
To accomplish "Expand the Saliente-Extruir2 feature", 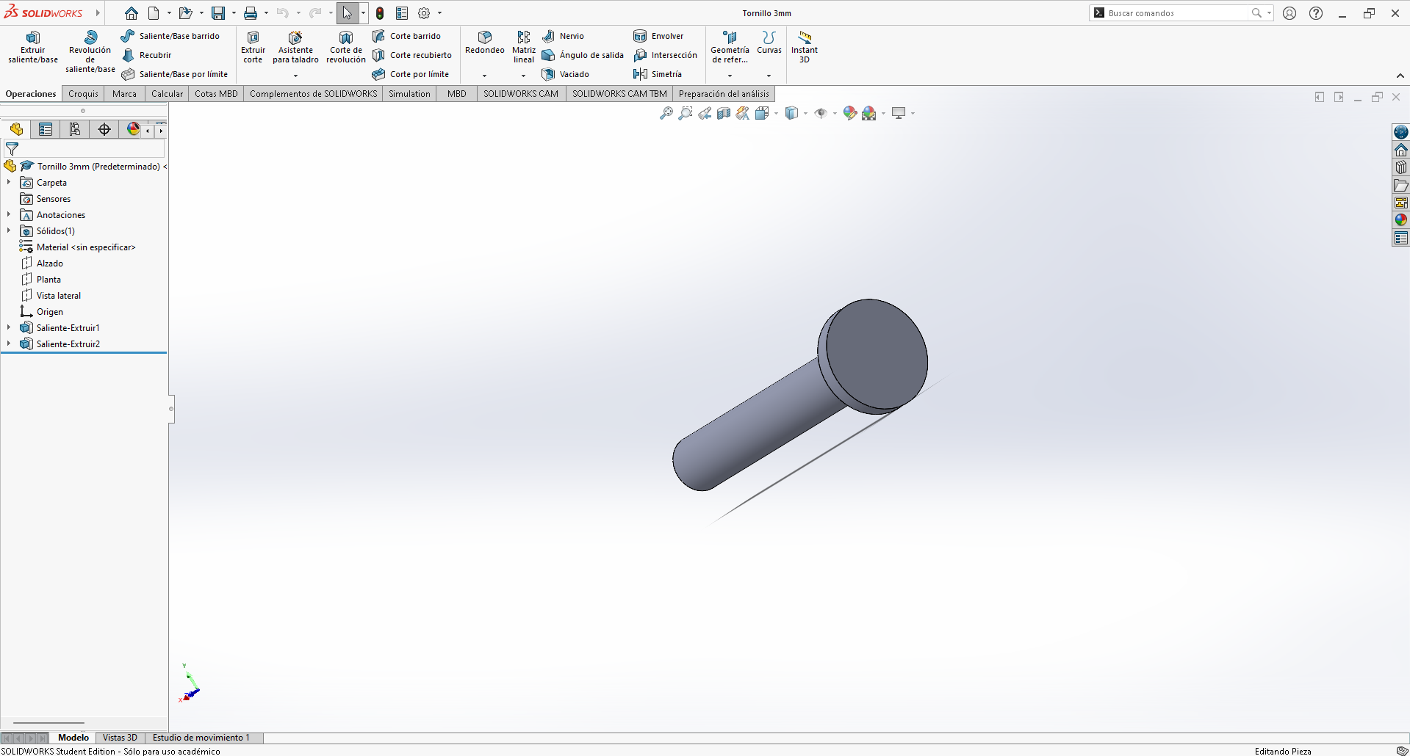I will click(9, 344).
